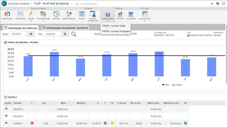
Task: Click the Jan bar in the chart
Action: coord(28,66)
